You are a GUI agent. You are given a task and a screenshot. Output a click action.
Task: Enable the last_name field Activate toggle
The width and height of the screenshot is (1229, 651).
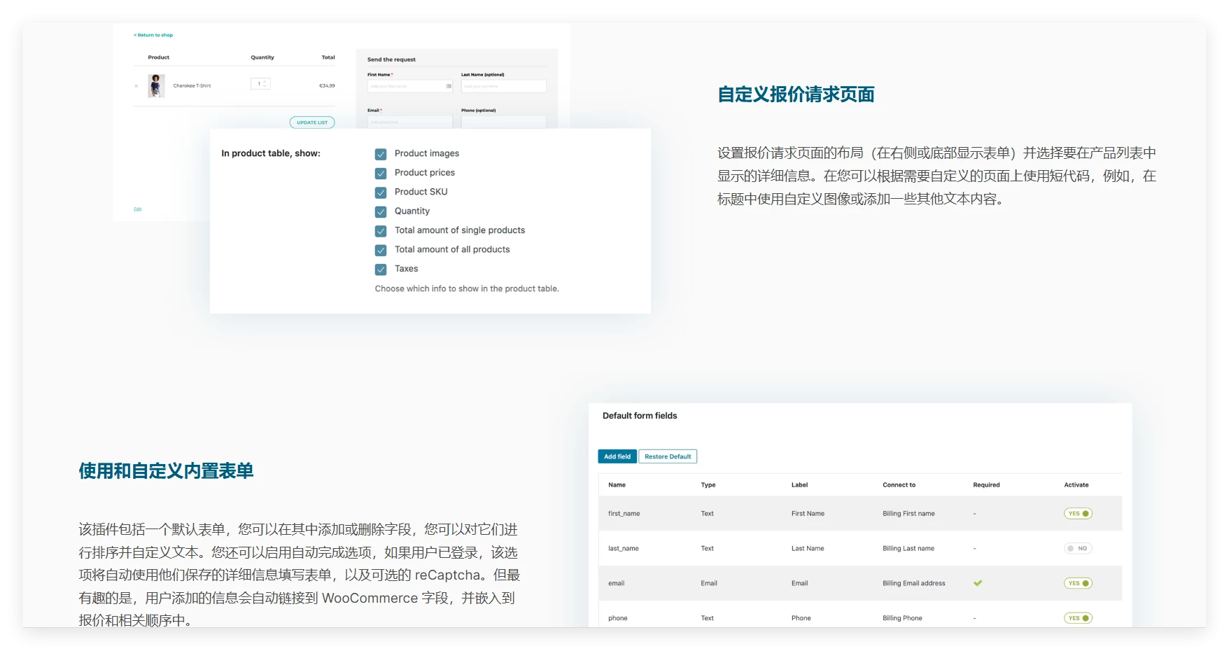(x=1078, y=549)
